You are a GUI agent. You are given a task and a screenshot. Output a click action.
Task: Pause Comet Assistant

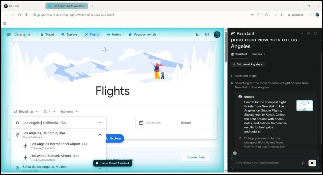(113, 163)
